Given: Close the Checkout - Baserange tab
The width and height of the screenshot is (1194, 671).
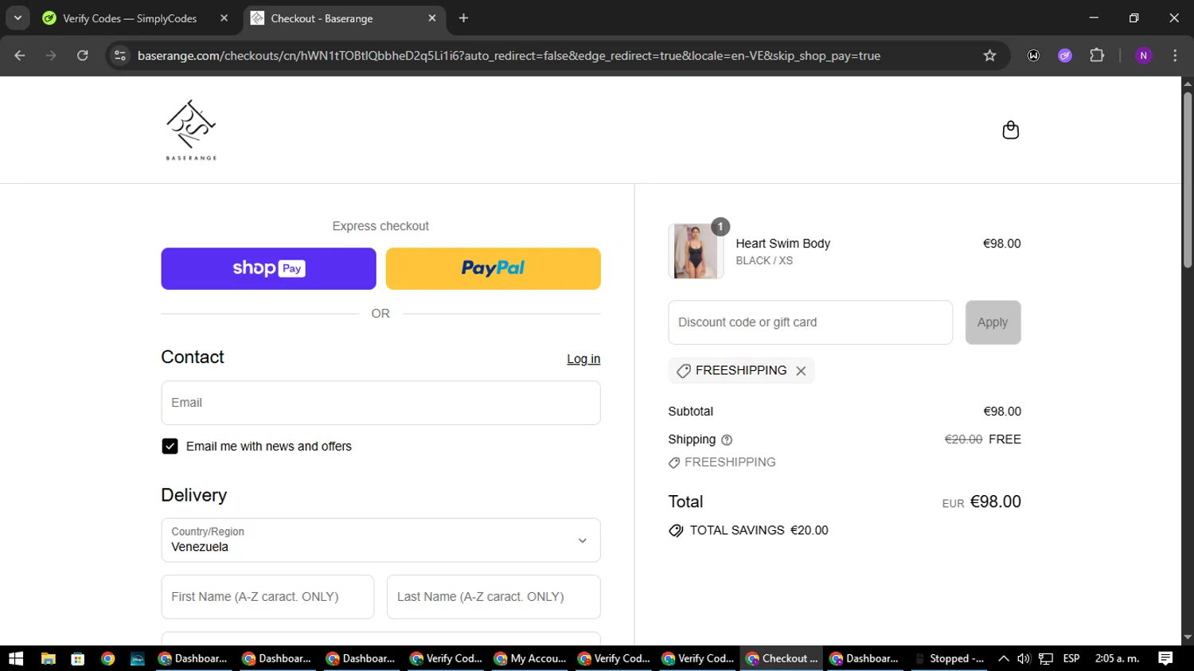Looking at the screenshot, I should pos(432,18).
